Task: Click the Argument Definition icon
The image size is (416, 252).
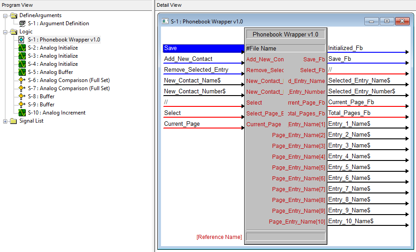Action: [x=22, y=23]
